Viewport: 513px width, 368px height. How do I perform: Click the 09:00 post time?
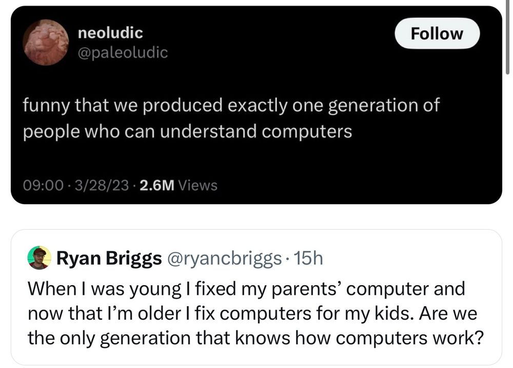(x=43, y=185)
